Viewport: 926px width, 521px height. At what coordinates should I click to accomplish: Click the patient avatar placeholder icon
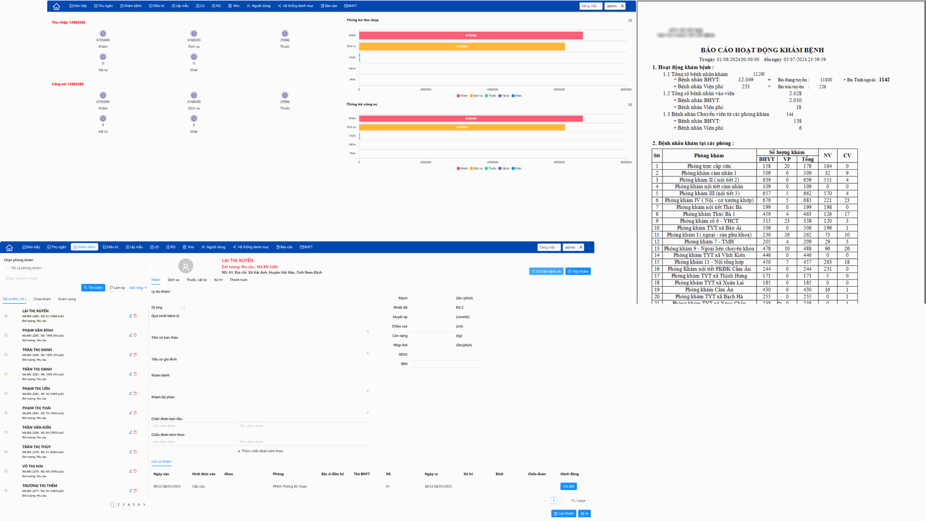[x=186, y=266]
